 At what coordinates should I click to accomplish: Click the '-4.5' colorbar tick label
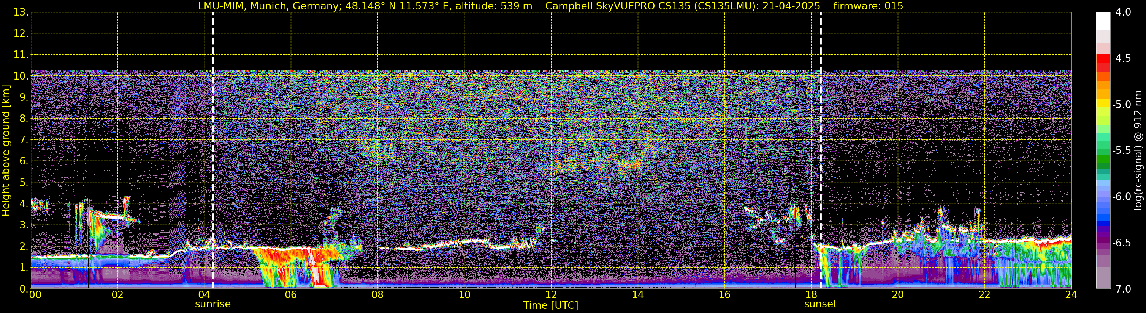(1121, 58)
